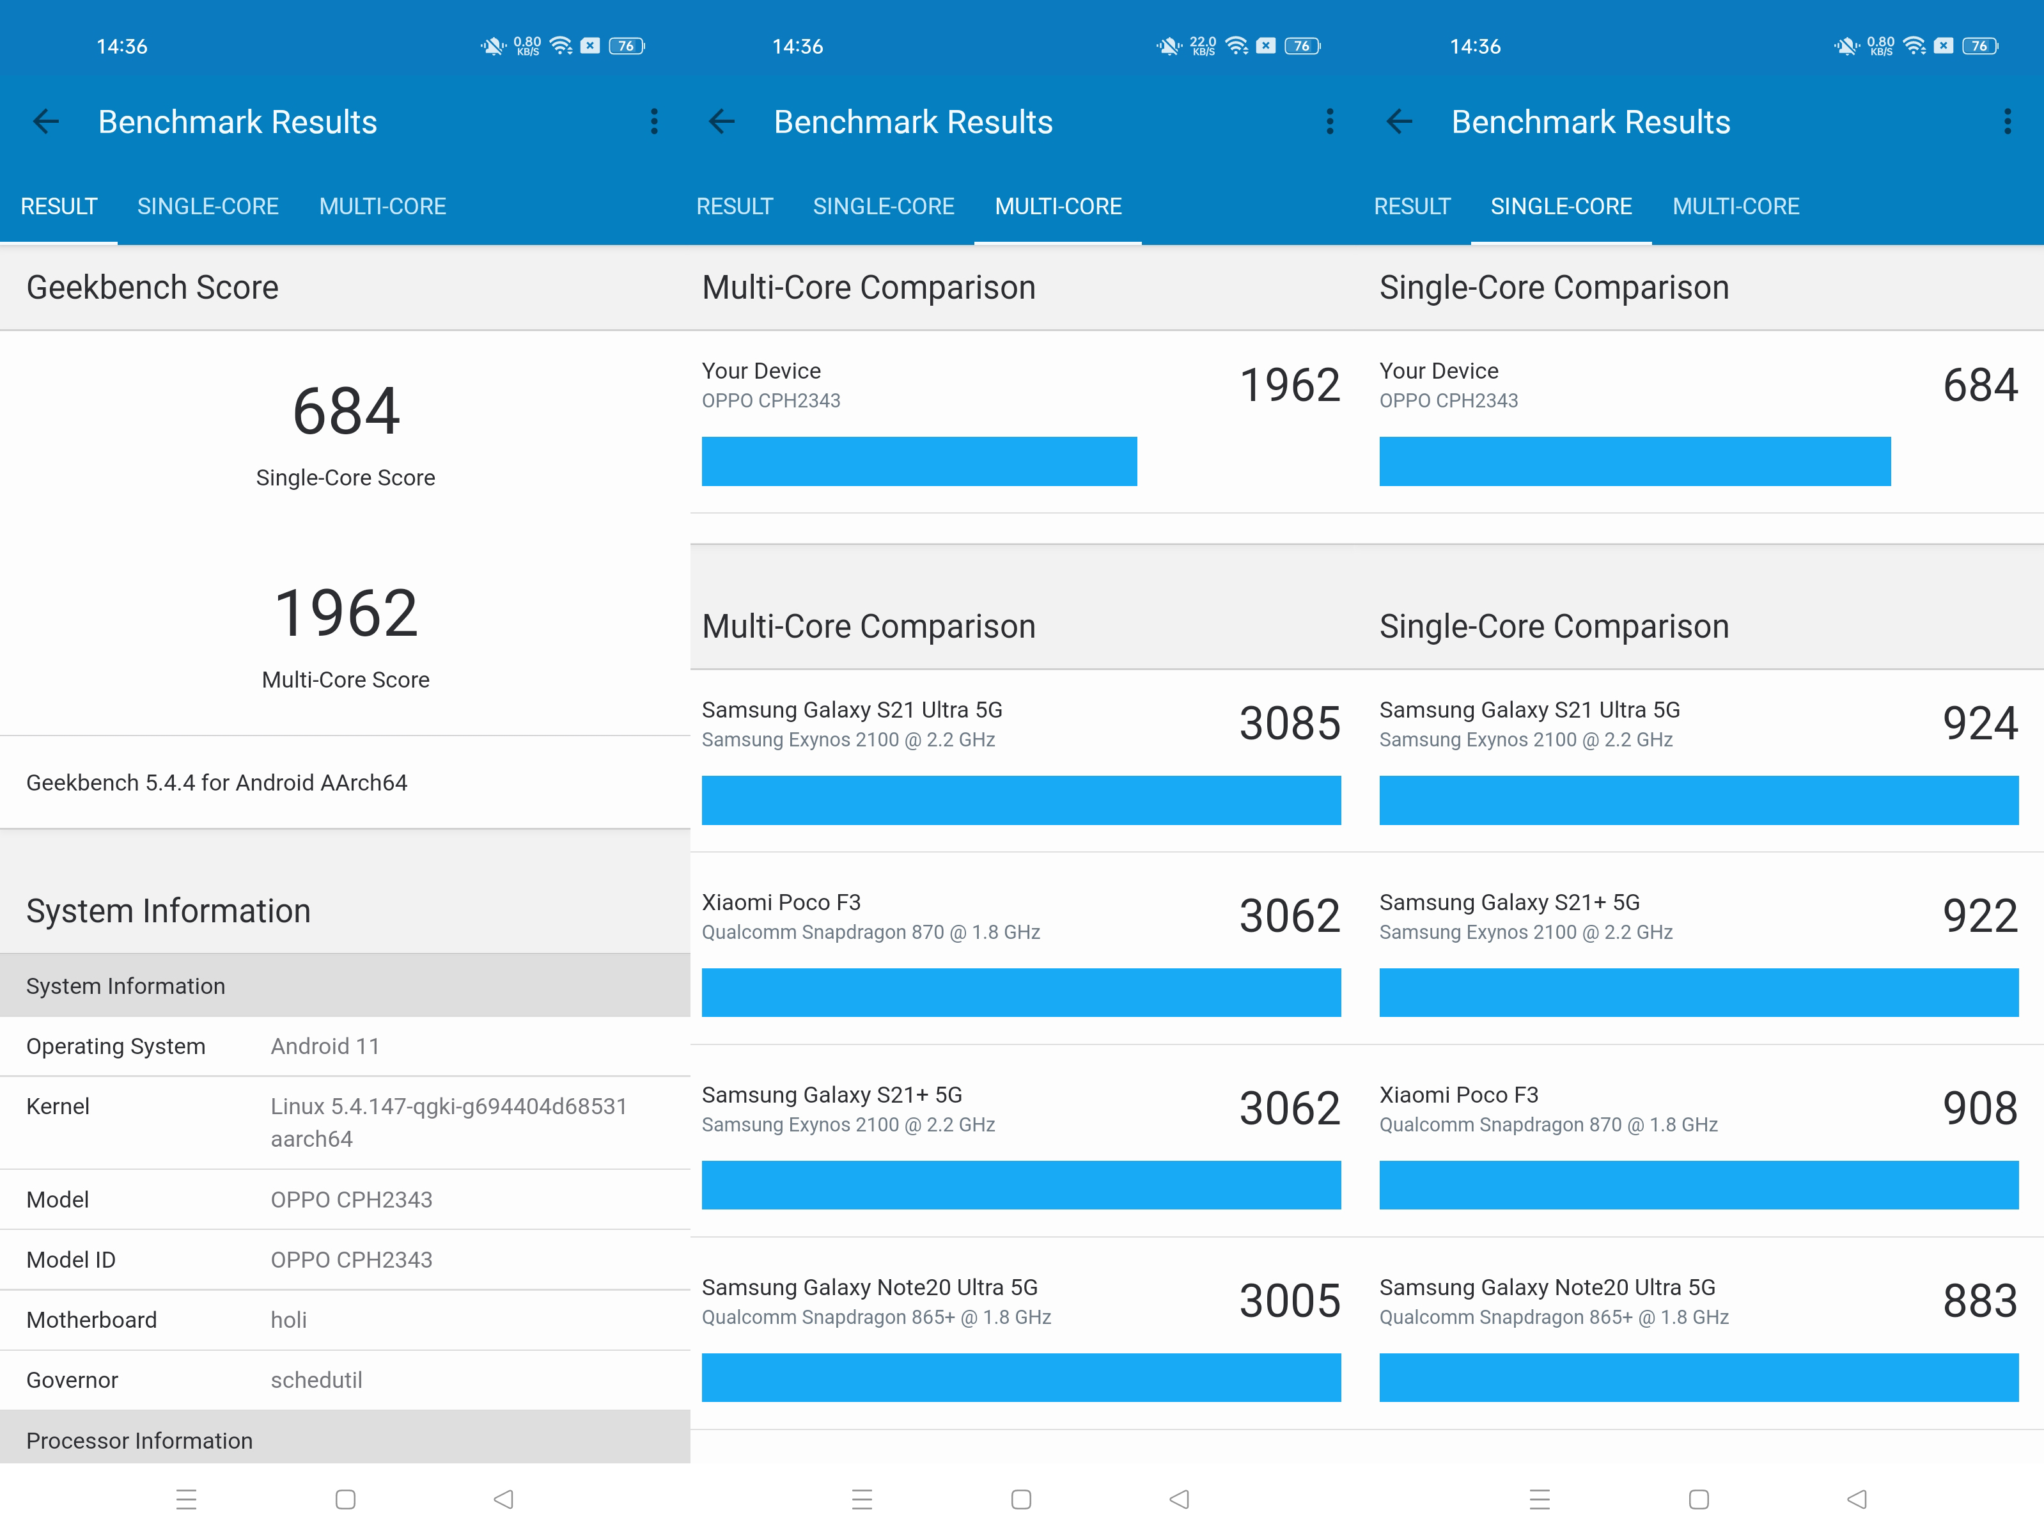The width and height of the screenshot is (2044, 1535).
Task: Select RESULT tab on right screen
Action: click(x=1412, y=206)
